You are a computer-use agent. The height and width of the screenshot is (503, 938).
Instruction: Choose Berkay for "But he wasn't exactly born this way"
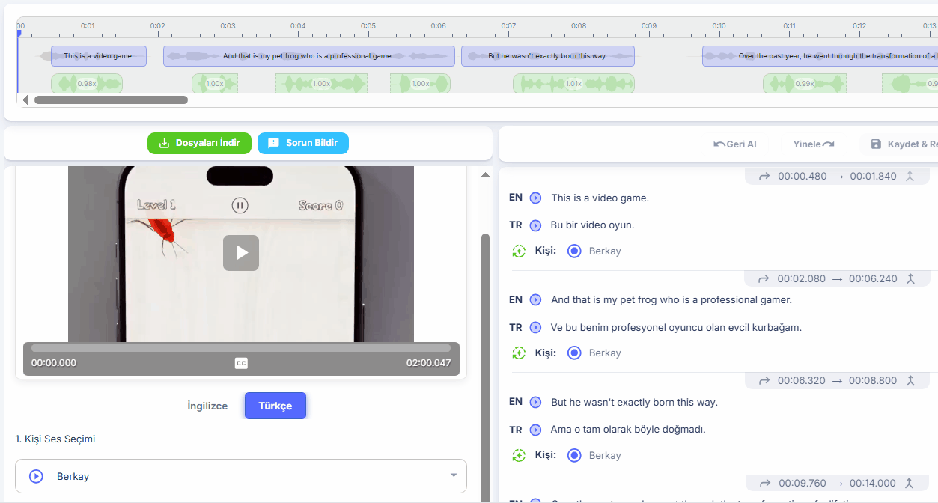(x=573, y=455)
